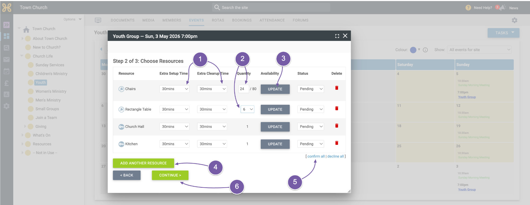Open Chairs Extra Clearup Time dropdown
The width and height of the screenshot is (530, 205).
[x=212, y=89]
